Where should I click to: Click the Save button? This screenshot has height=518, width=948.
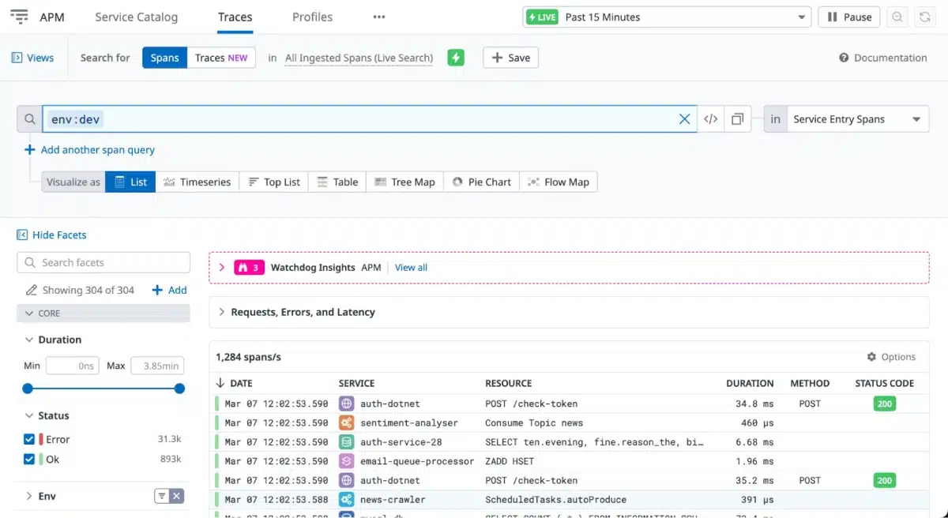point(510,58)
